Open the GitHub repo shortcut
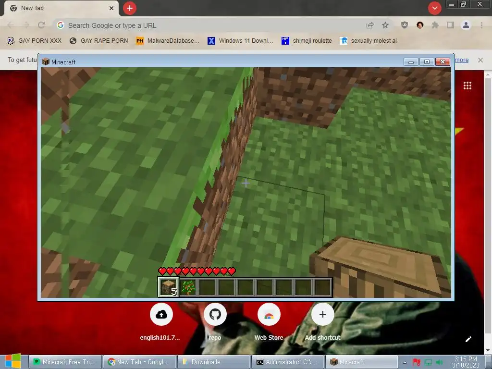 (x=215, y=314)
